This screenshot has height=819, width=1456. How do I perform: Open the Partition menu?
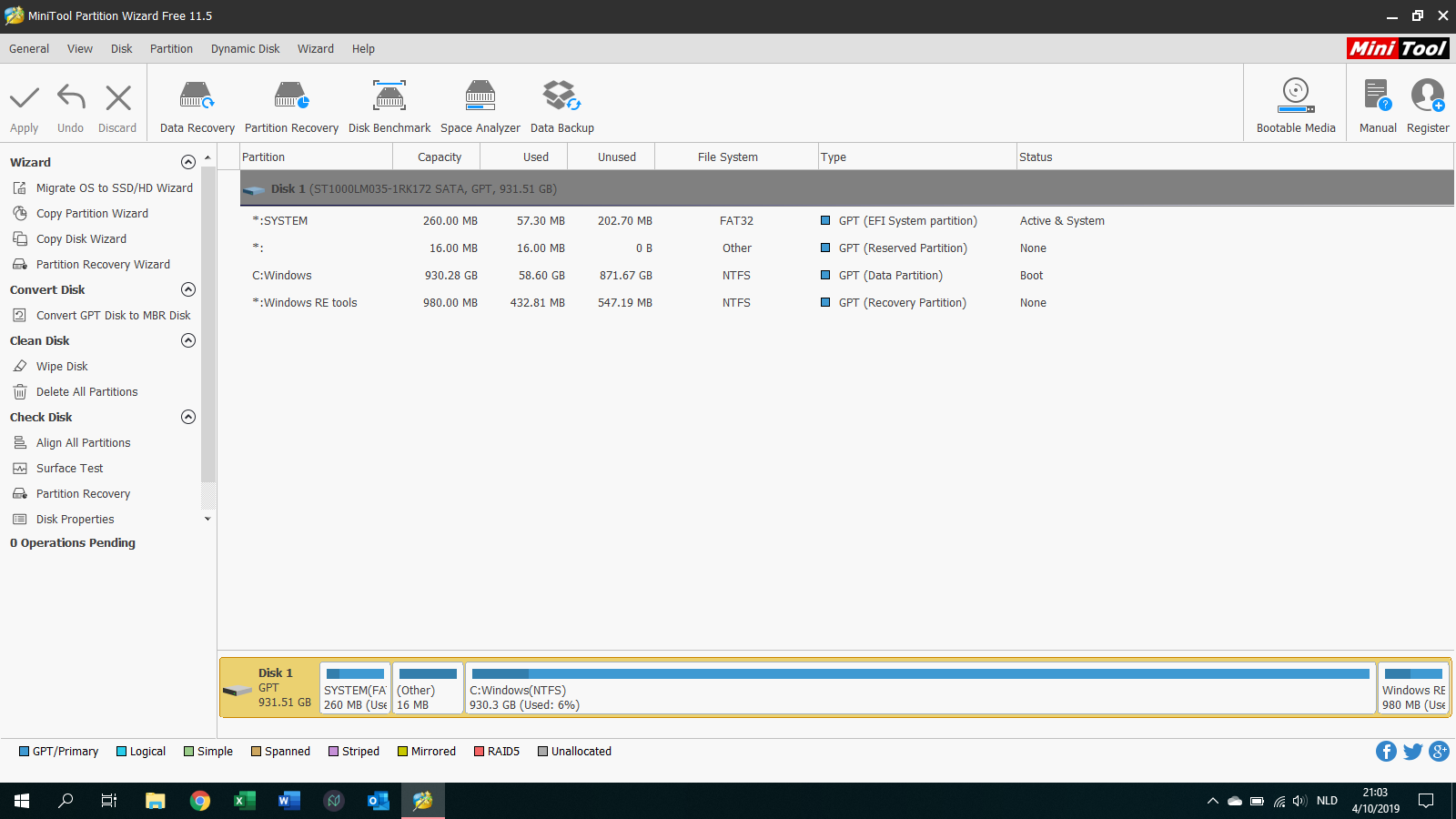pos(171,49)
